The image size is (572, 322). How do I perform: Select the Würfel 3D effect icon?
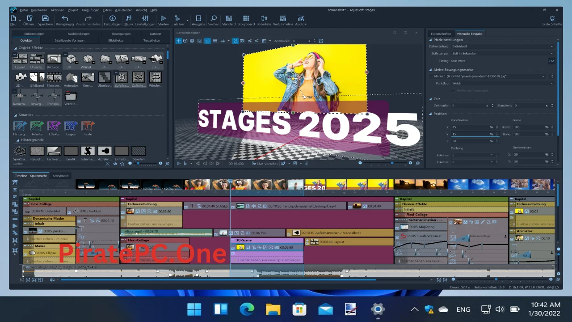point(88,61)
